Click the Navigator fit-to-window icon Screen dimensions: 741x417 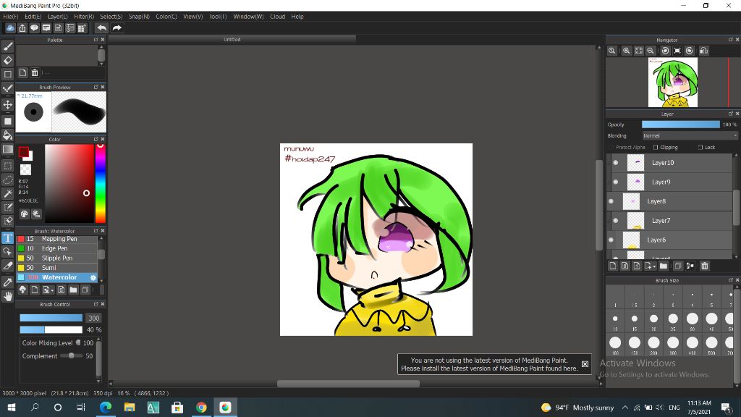point(639,51)
